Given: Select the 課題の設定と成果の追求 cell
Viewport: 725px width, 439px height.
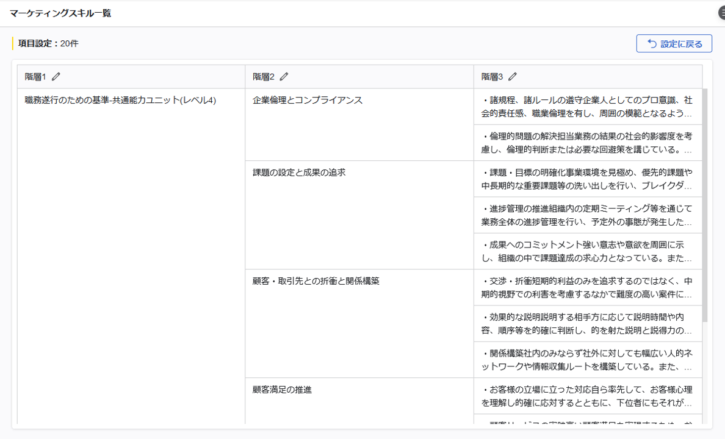Looking at the screenshot, I should tap(300, 172).
